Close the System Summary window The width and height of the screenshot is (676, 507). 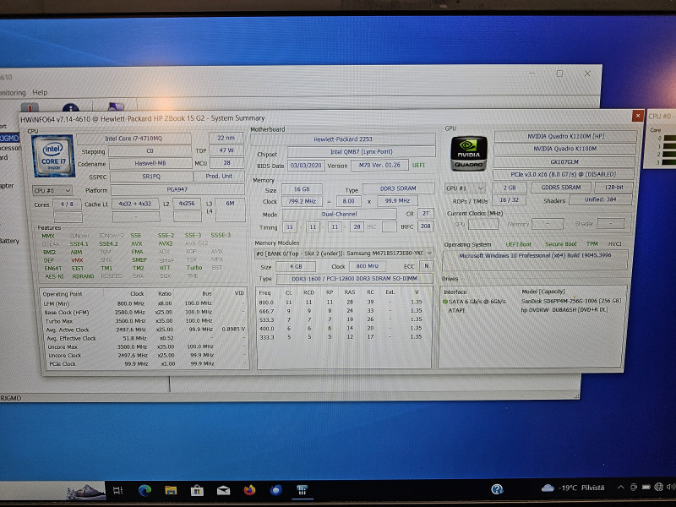(638, 116)
